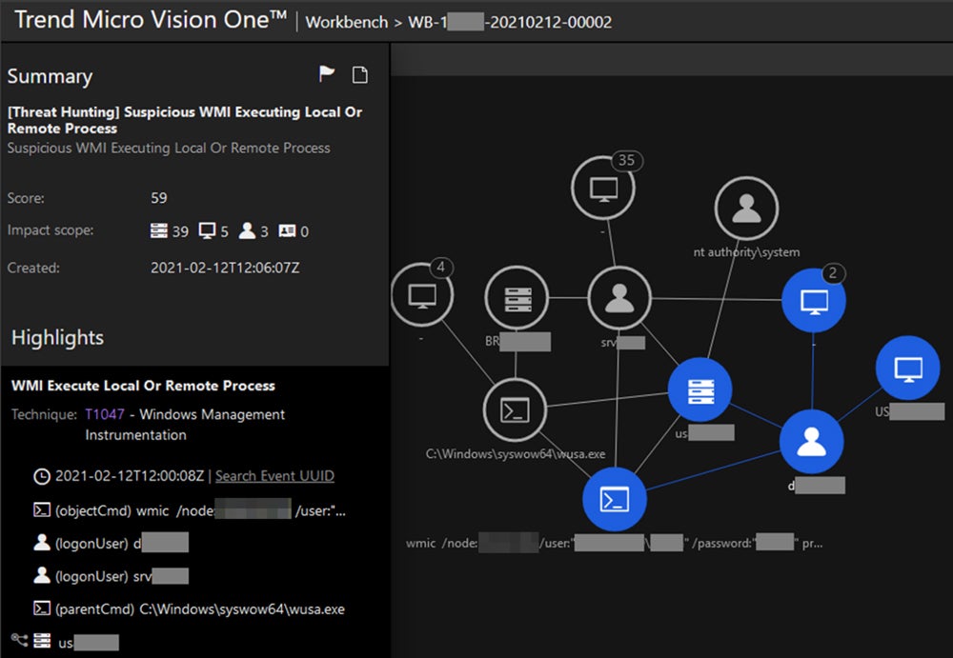The width and height of the screenshot is (953, 658).
Task: Click the blue highlighted terminal node
Action: [x=615, y=500]
